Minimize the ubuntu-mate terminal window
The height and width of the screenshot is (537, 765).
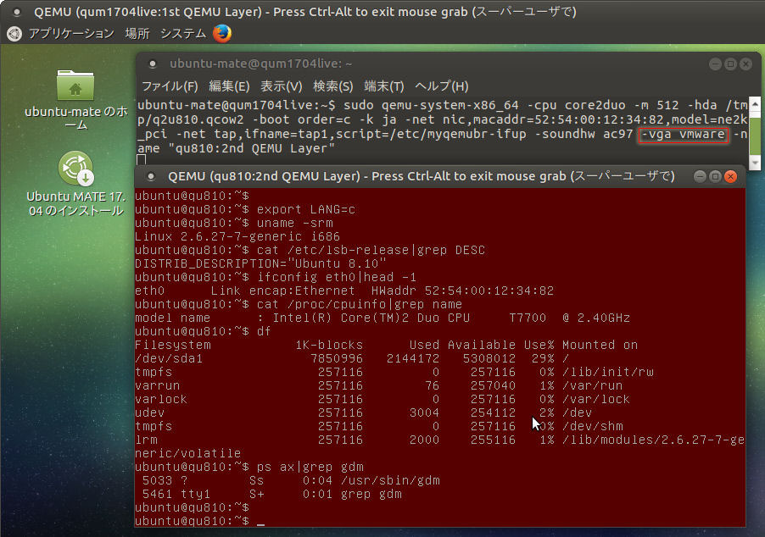tap(715, 64)
